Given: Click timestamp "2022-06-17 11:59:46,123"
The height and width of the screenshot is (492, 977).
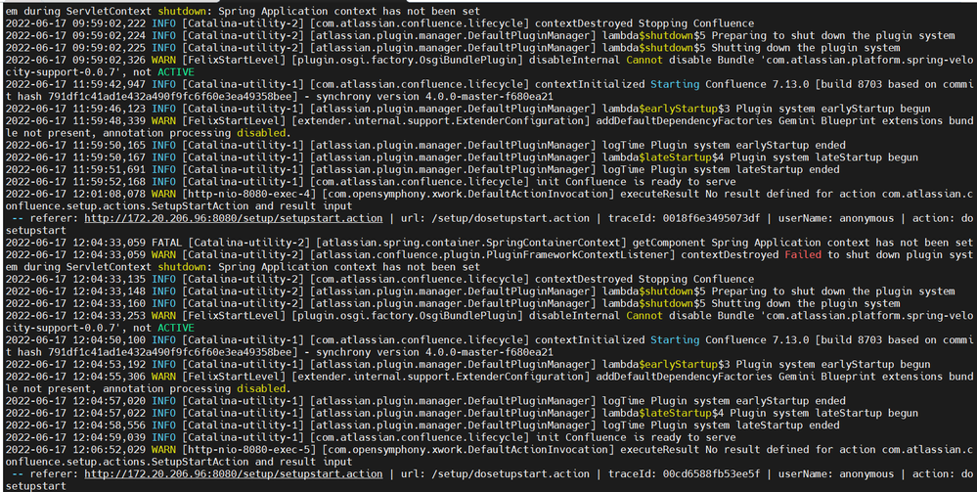Looking at the screenshot, I should (x=75, y=109).
